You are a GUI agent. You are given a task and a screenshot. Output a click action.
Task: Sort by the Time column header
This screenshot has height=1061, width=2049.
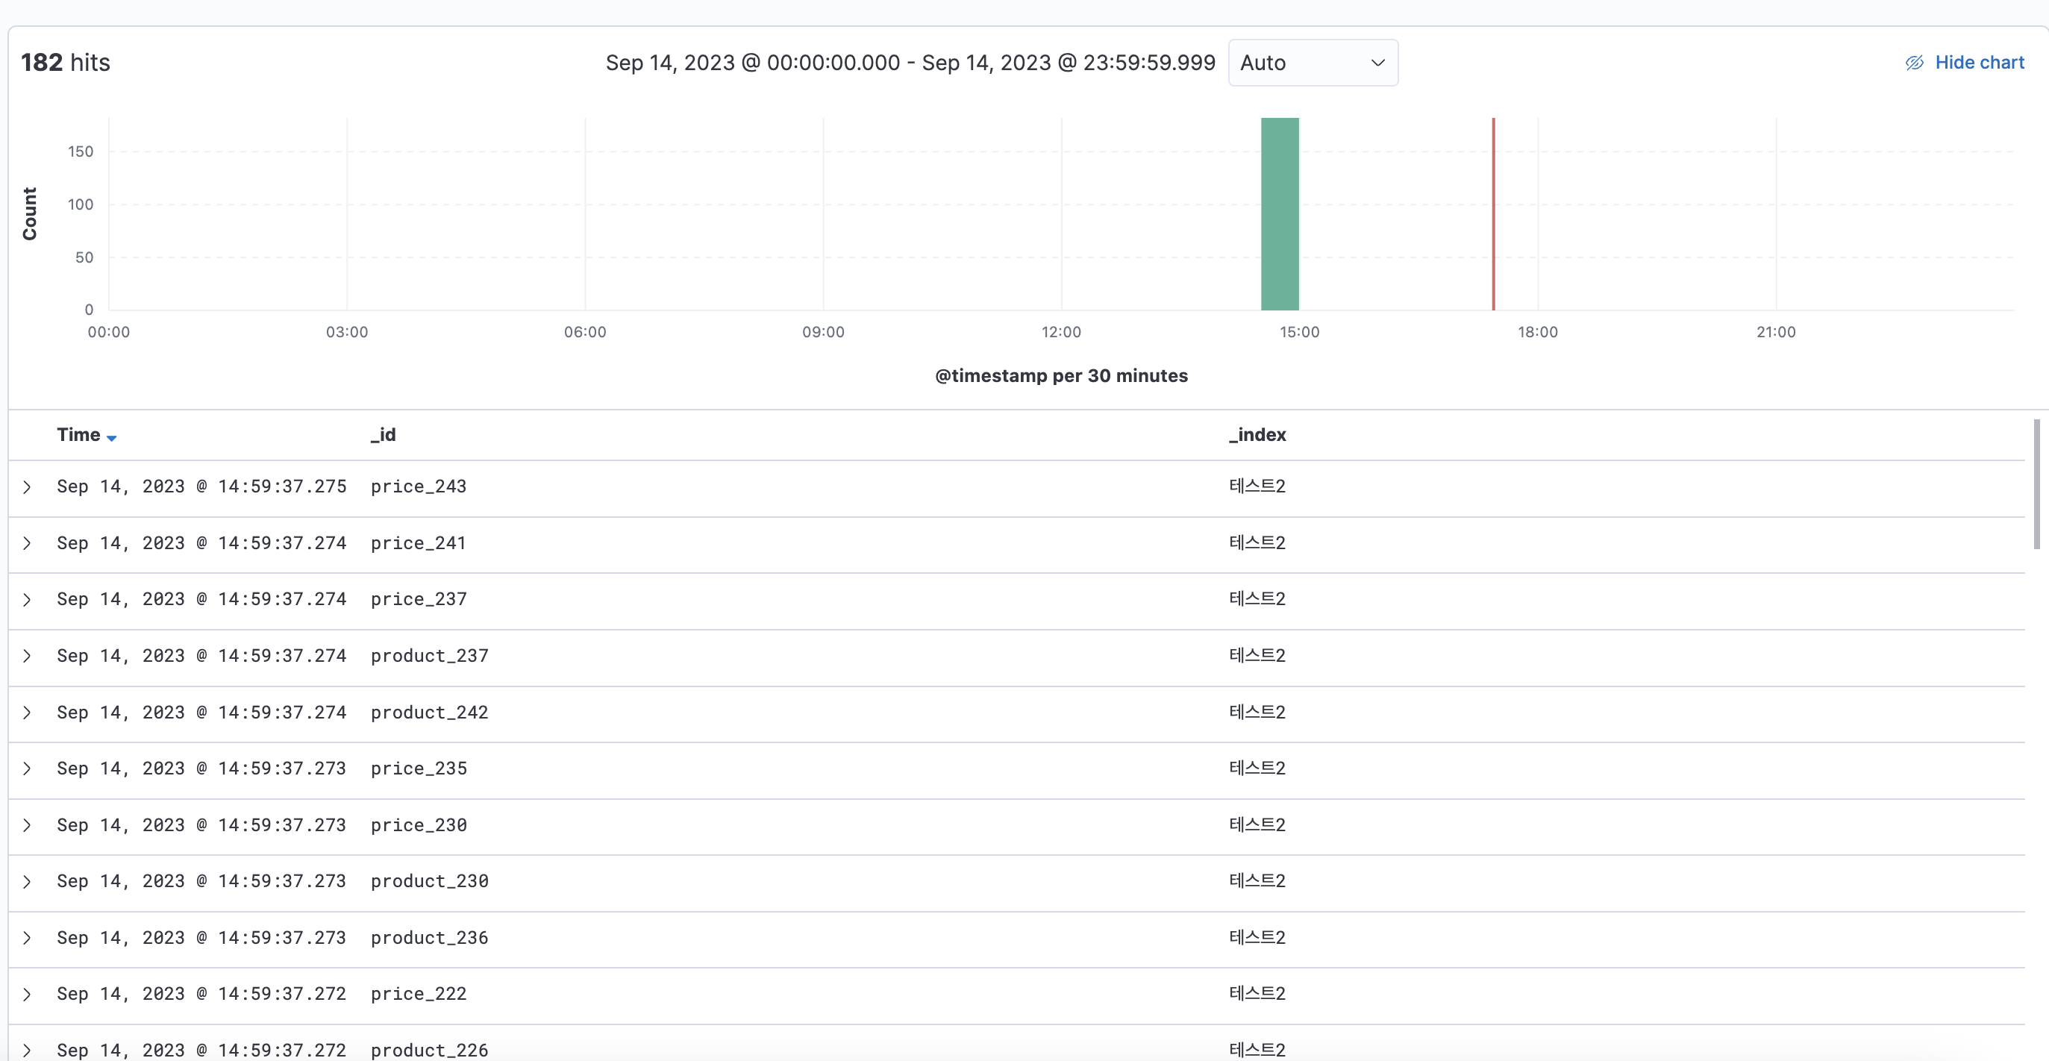78,434
